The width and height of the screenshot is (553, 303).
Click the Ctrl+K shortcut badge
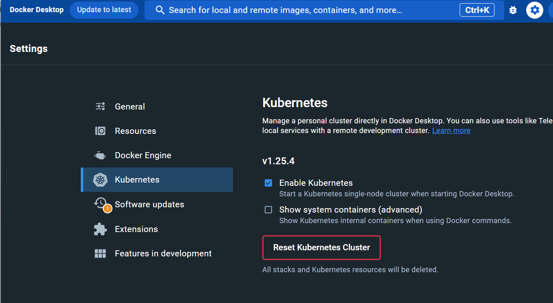[477, 10]
